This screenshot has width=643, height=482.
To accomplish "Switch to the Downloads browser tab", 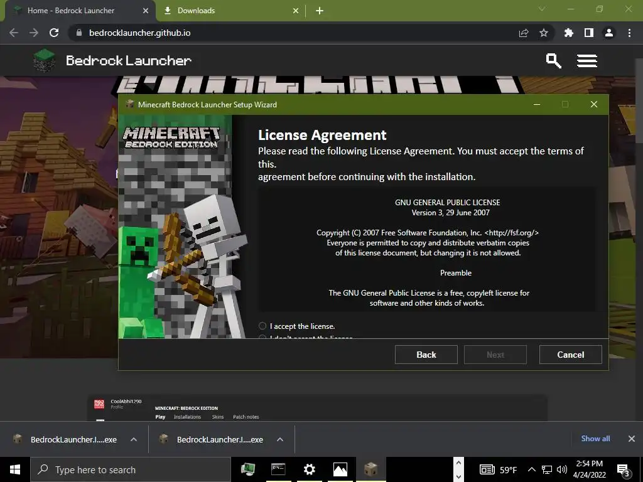I will (230, 11).
